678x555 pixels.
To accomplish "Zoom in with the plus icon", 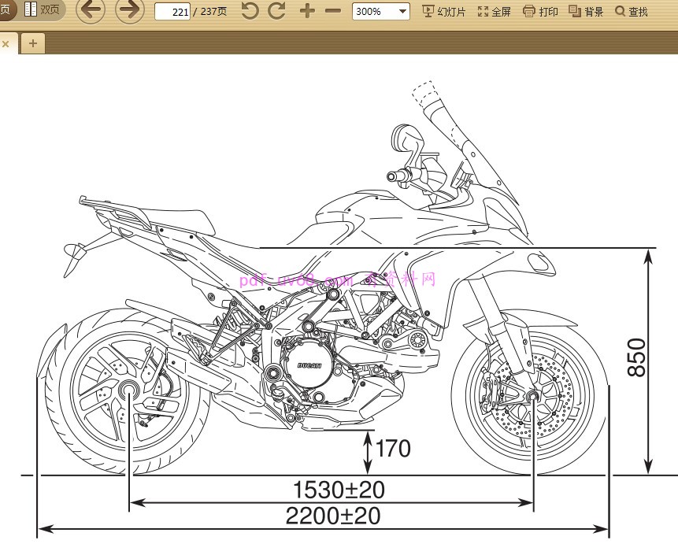I will pos(307,11).
